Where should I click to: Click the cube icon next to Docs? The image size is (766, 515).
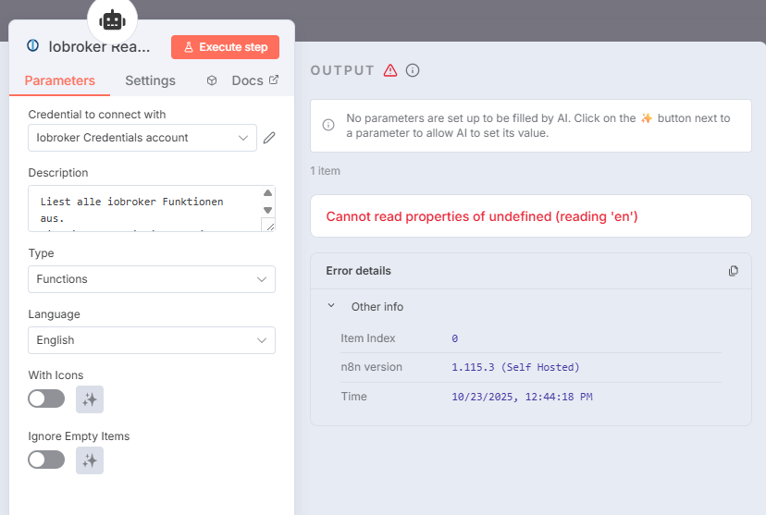(212, 80)
